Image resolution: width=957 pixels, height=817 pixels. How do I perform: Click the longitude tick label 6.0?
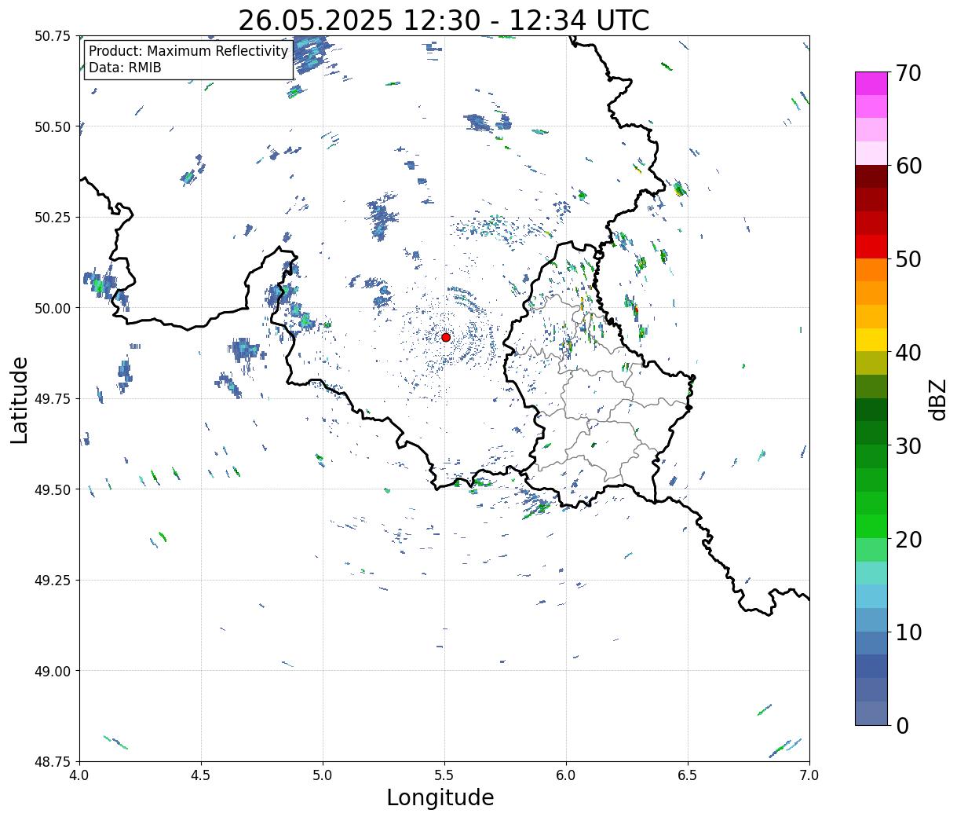(x=566, y=775)
